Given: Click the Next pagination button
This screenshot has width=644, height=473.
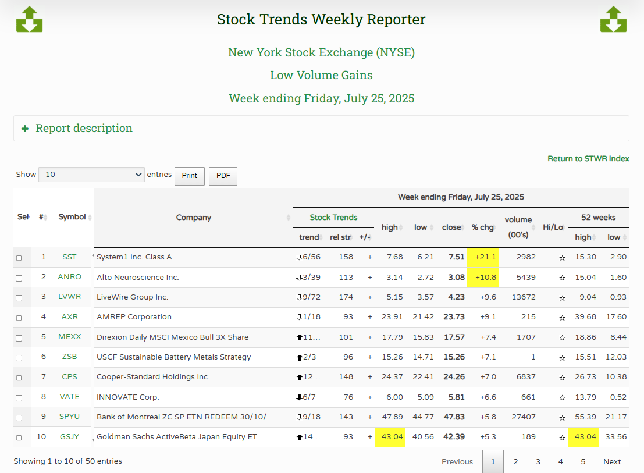Looking at the screenshot, I should pyautogui.click(x=611, y=462).
